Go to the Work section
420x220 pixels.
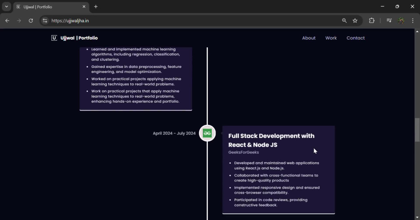coord(331,38)
